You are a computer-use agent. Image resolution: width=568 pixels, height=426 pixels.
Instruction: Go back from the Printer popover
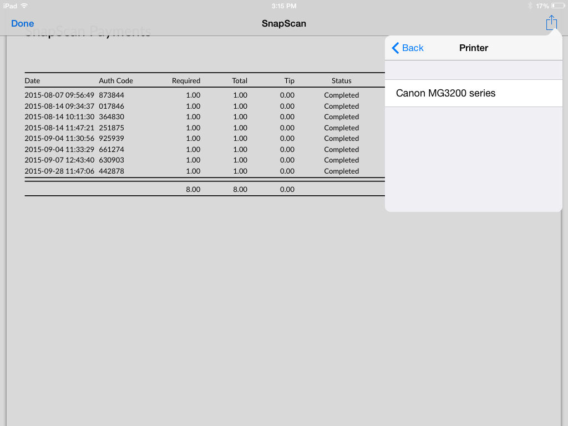[408, 48]
